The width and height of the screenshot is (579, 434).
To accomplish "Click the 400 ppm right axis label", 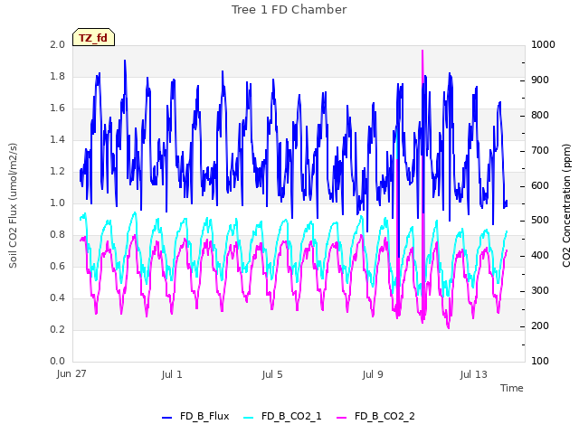I will click(x=540, y=255).
